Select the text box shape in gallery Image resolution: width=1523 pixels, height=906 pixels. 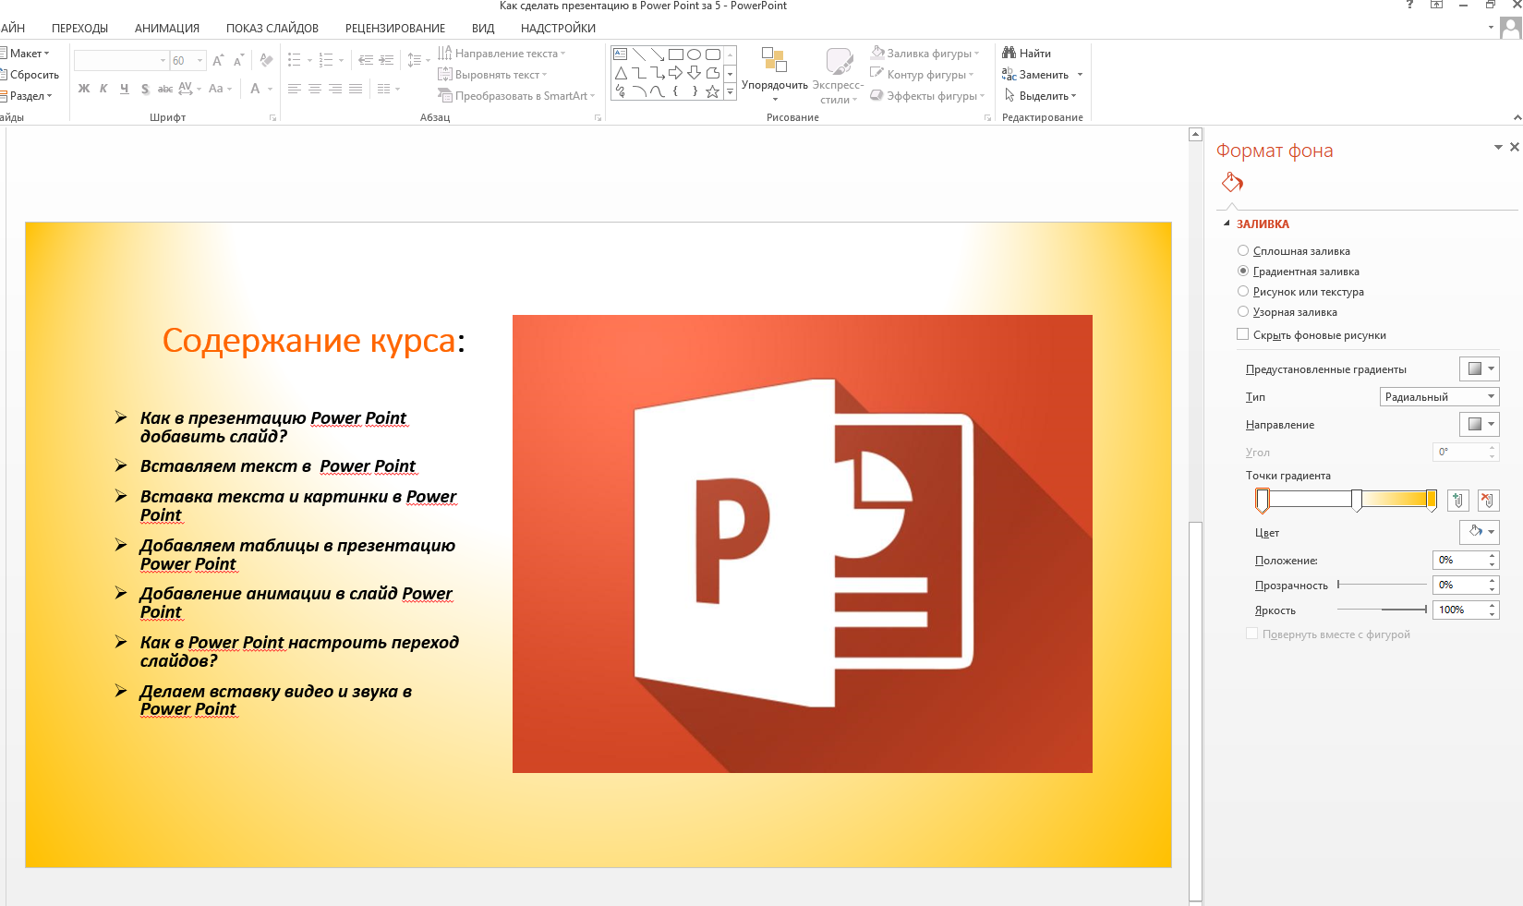621,54
